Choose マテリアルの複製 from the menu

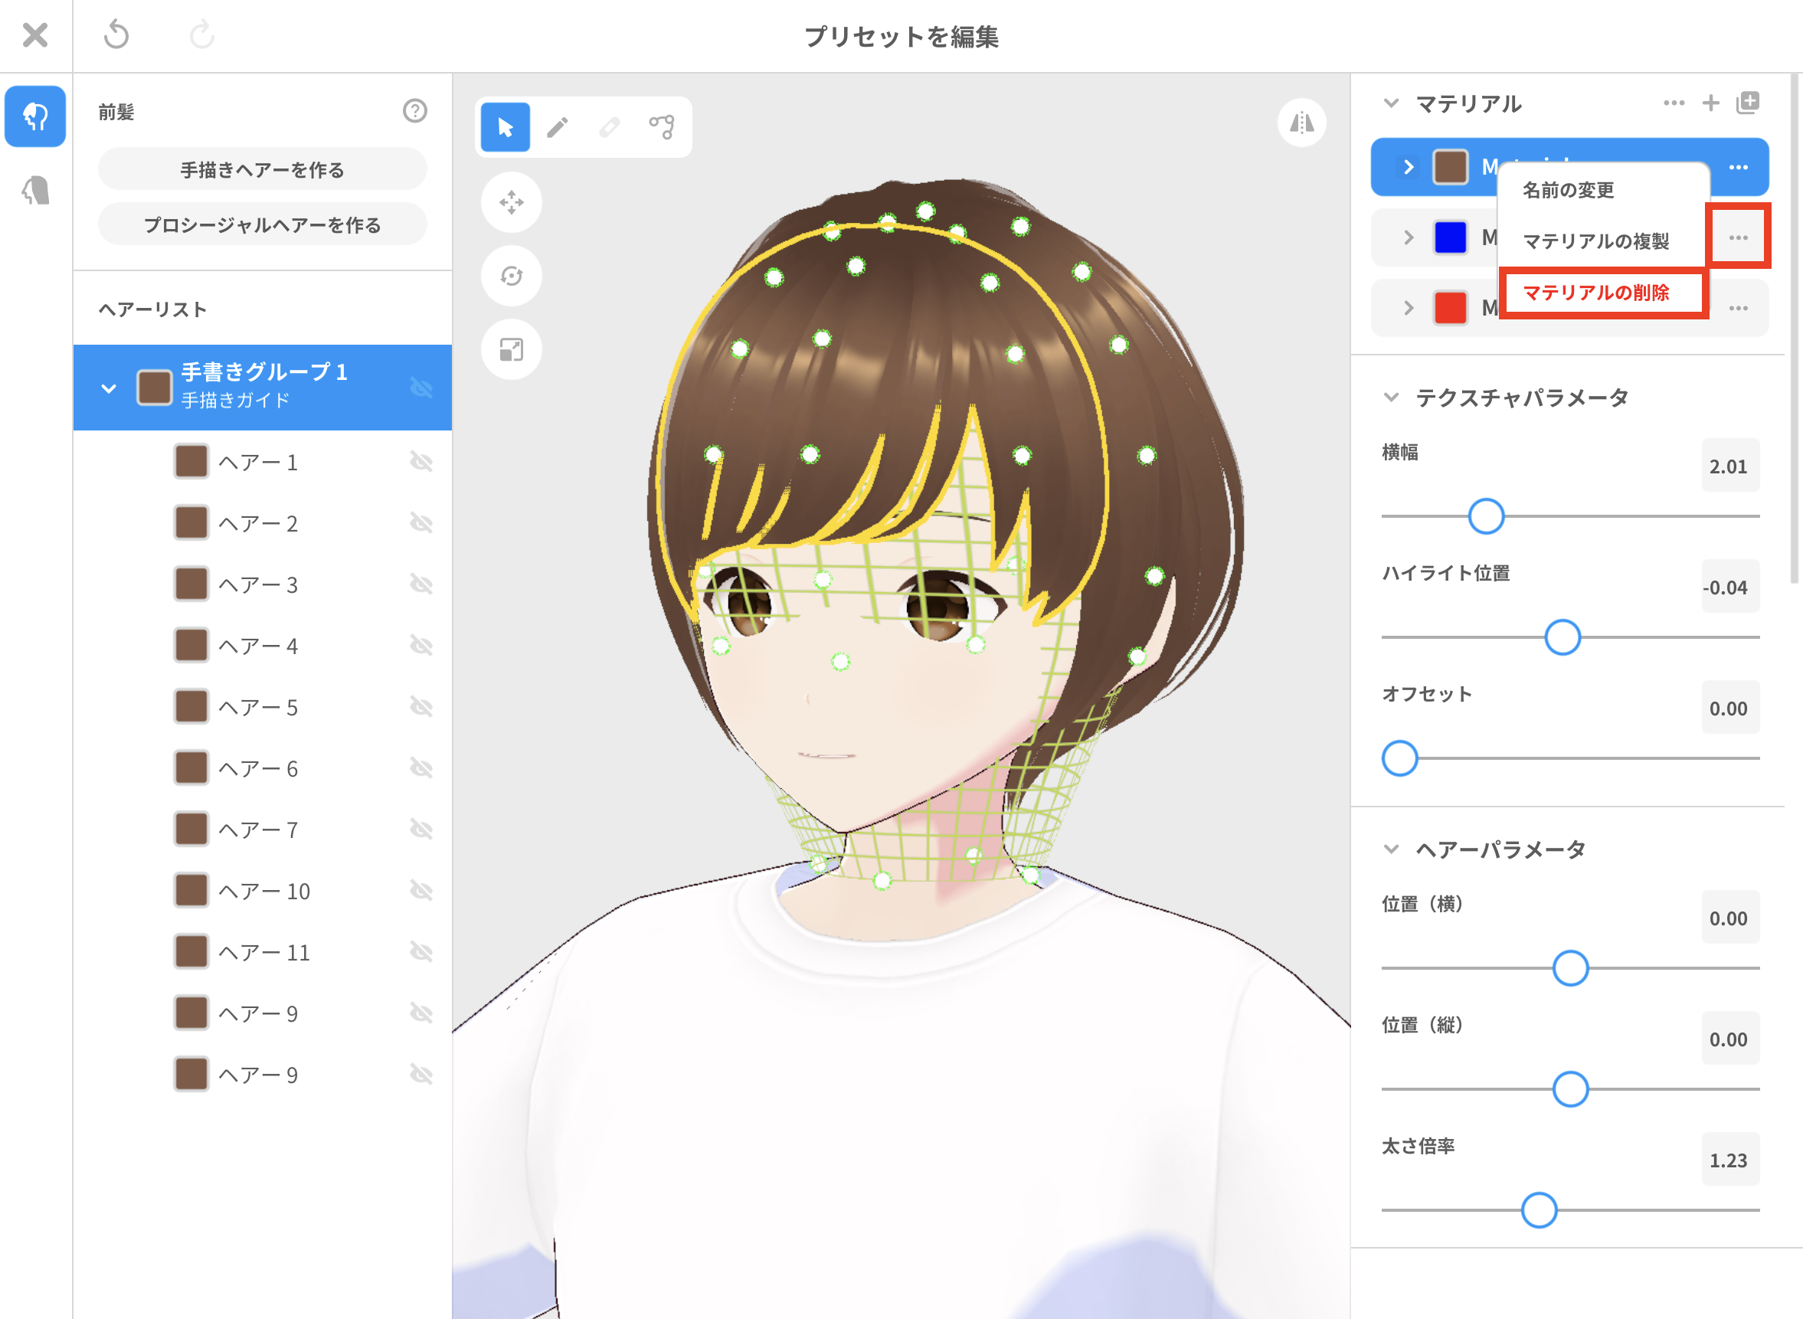pyautogui.click(x=1595, y=241)
